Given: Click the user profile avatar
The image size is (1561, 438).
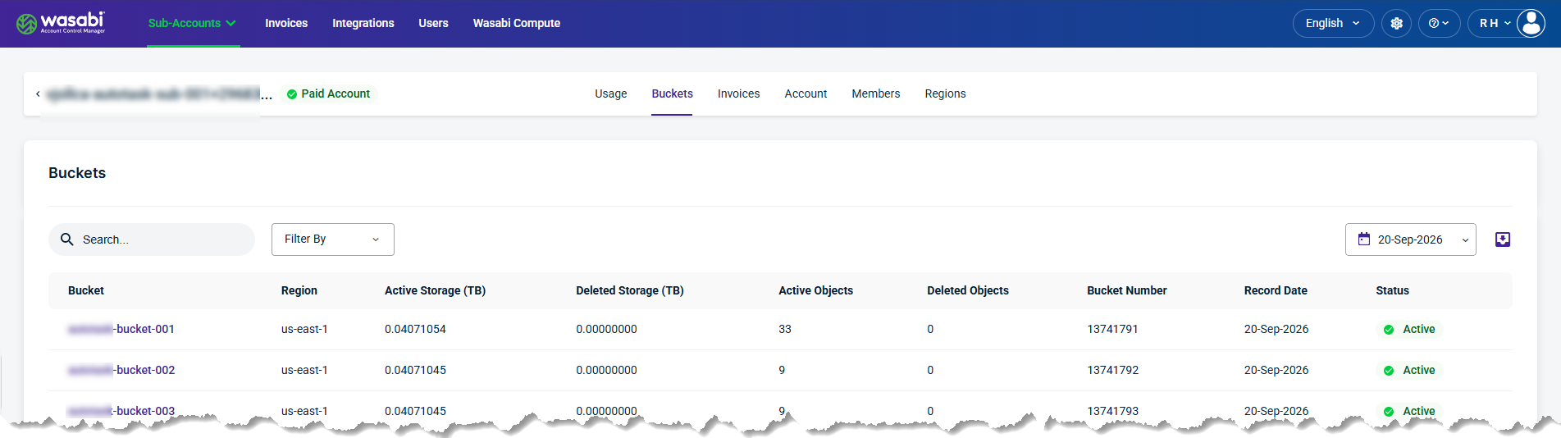Looking at the screenshot, I should point(1531,23).
